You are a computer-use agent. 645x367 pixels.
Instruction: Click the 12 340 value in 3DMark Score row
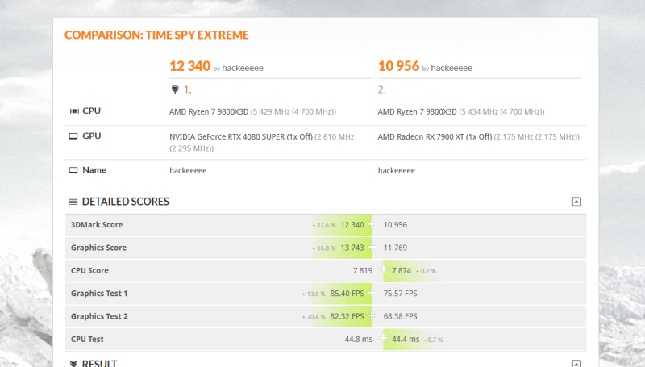(352, 225)
